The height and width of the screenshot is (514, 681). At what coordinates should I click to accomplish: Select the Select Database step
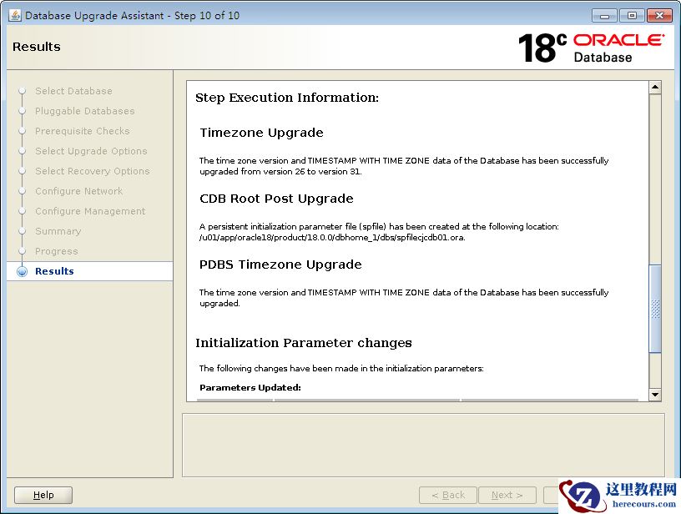click(73, 92)
